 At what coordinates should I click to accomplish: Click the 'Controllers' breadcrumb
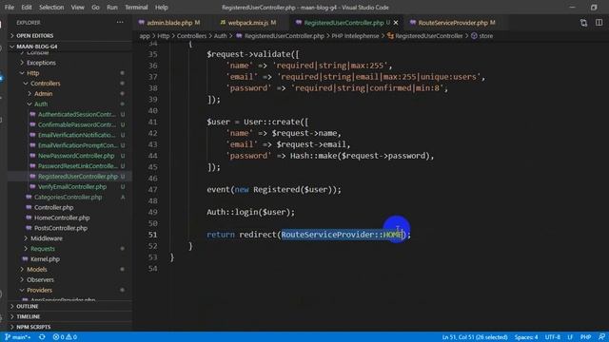[191, 36]
